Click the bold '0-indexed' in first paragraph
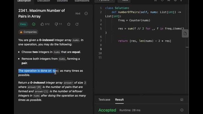 (x=46, y=40)
